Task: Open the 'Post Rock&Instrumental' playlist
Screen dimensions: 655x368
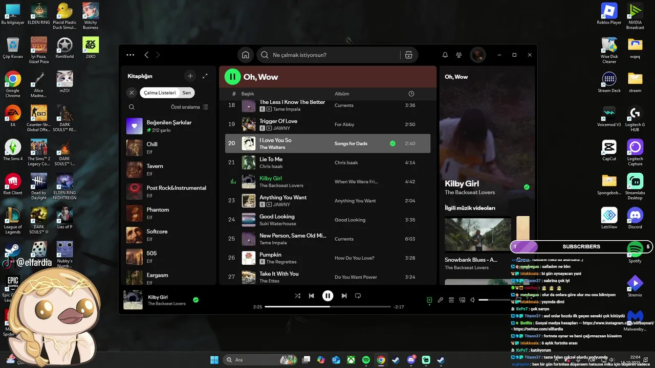Action: pos(169,191)
